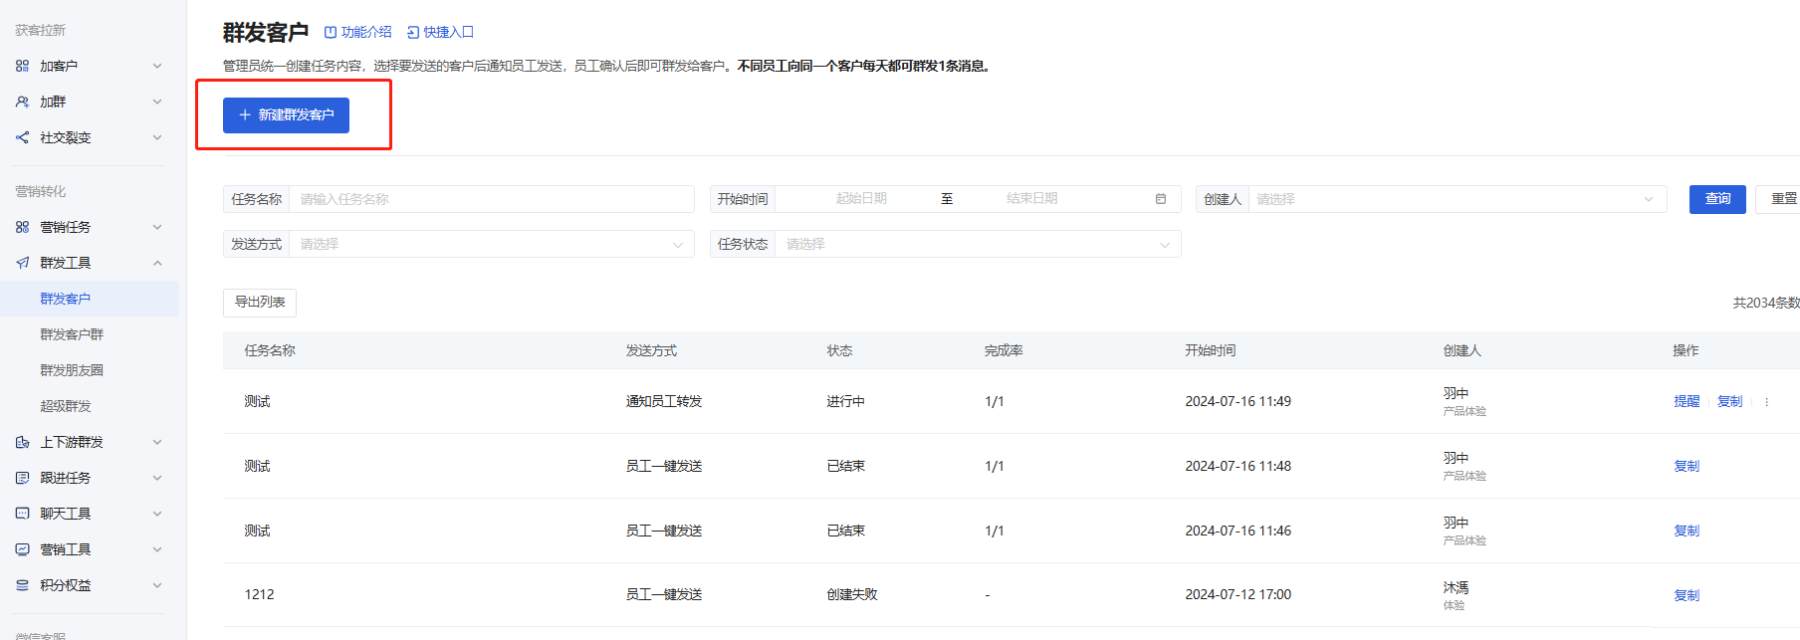Expand the 聊天工具 menu chevron
1800x640 pixels.
(157, 514)
